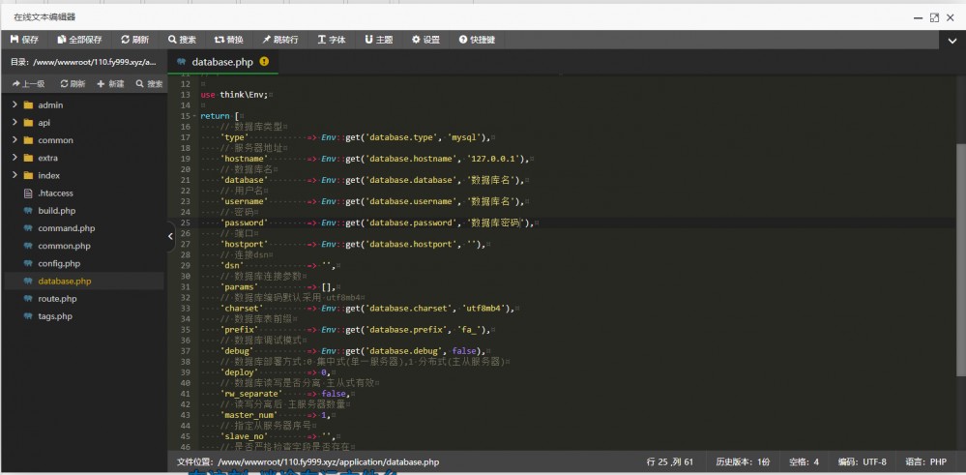This screenshot has height=475, width=966.
Task: Open the 设置 settings
Action: 425,40
